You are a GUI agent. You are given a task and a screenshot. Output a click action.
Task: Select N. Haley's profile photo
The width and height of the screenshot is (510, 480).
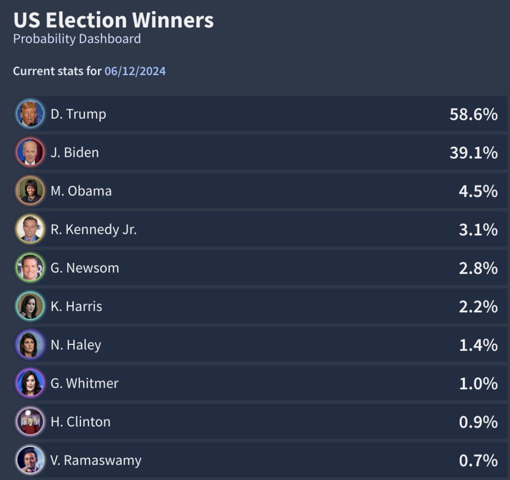pos(30,344)
